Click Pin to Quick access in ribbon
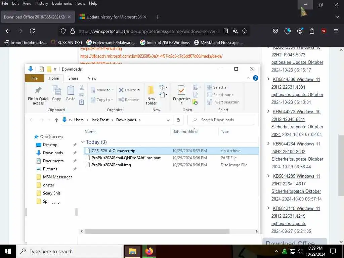Screen dimensions: 344x258 coord(38,95)
